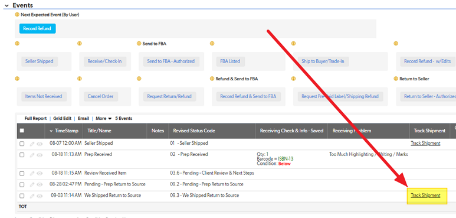The image size is (456, 218).
Task: Click Request Return/Refund button
Action: pos(169,96)
